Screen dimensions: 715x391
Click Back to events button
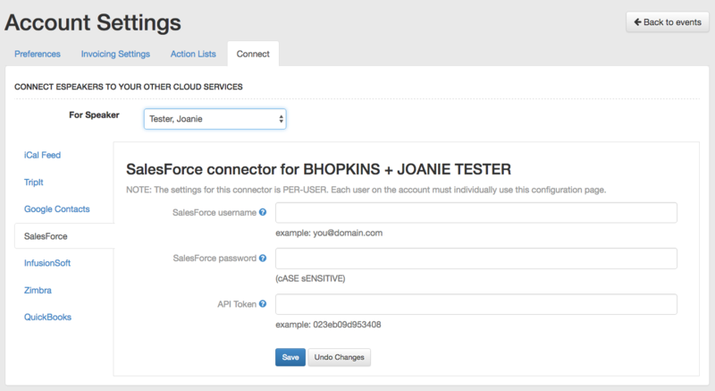coord(668,21)
